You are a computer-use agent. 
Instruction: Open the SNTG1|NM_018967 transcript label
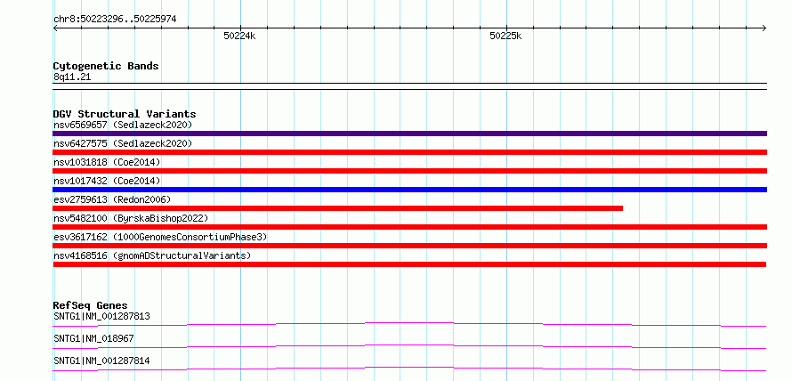pyautogui.click(x=93, y=338)
